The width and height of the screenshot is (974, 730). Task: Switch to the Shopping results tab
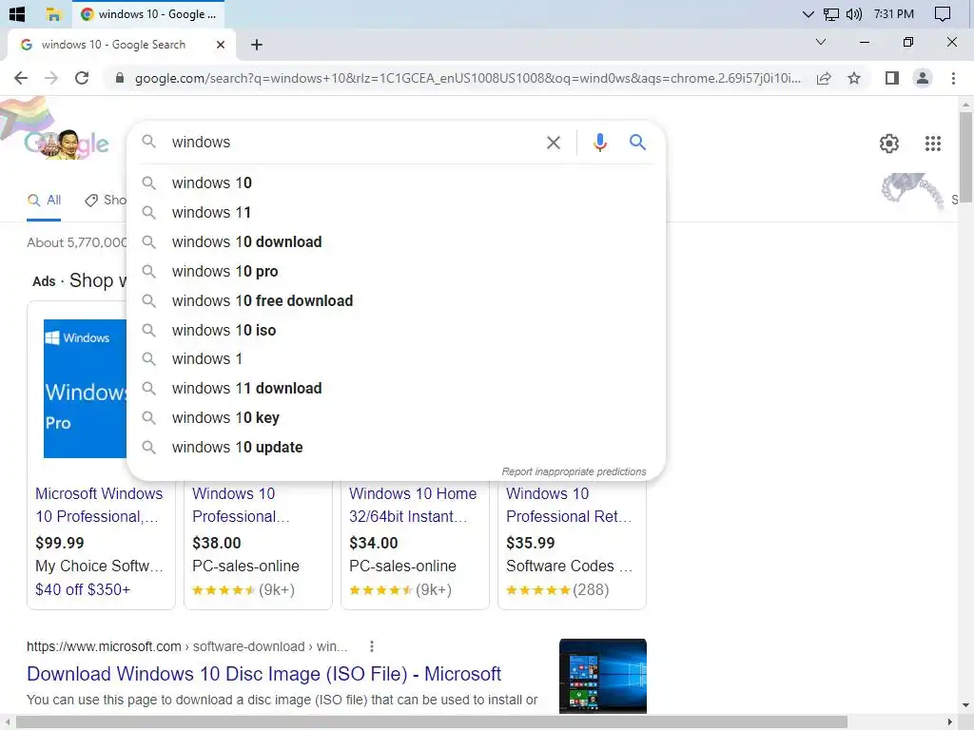106,200
